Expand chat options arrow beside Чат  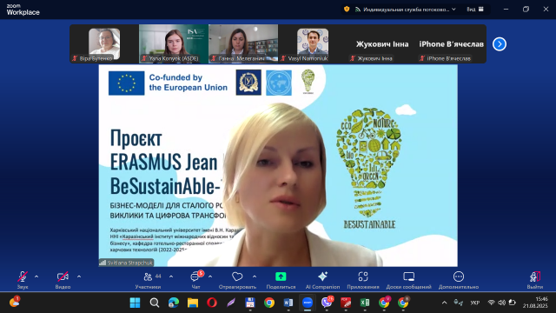[x=210, y=276]
